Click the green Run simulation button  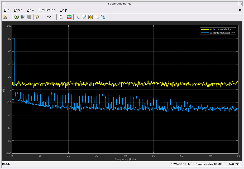17,17
